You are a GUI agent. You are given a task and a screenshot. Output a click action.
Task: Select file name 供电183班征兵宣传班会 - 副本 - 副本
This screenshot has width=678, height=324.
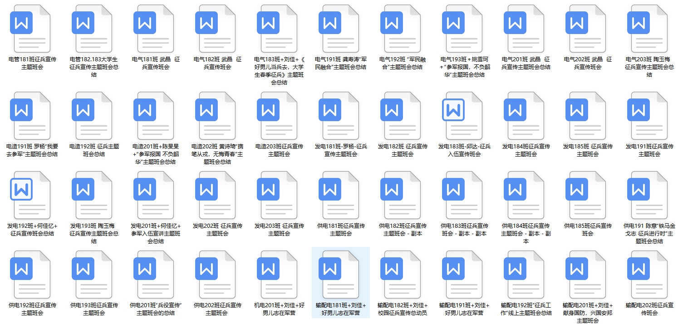[464, 230]
